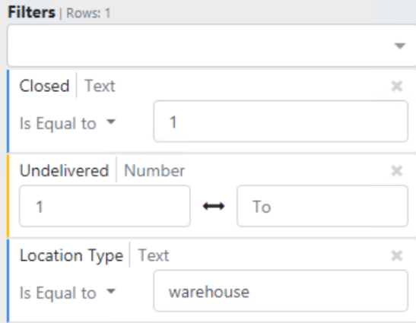Click the range double-arrow icon in Undelivered
This screenshot has width=416, height=323.
tap(214, 206)
